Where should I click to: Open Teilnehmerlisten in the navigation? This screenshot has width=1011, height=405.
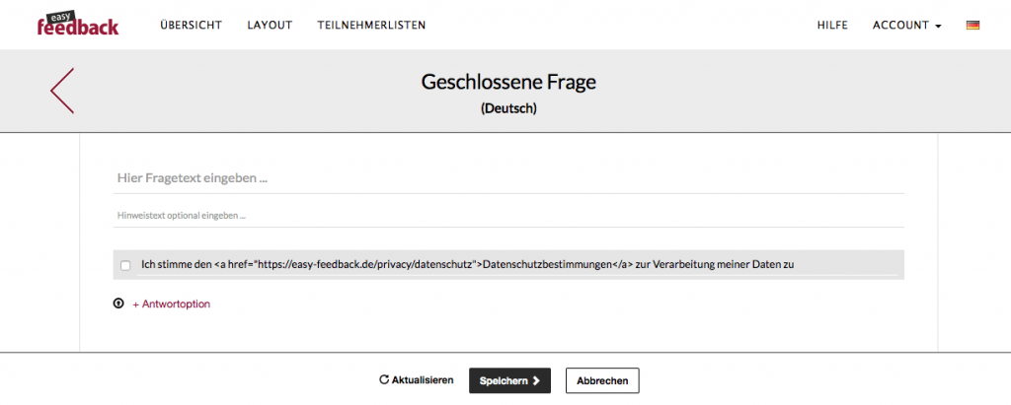(371, 25)
